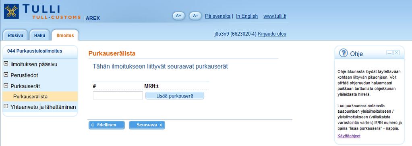The image size is (412, 146).
Task: Click the # column header
Action: 94,86
